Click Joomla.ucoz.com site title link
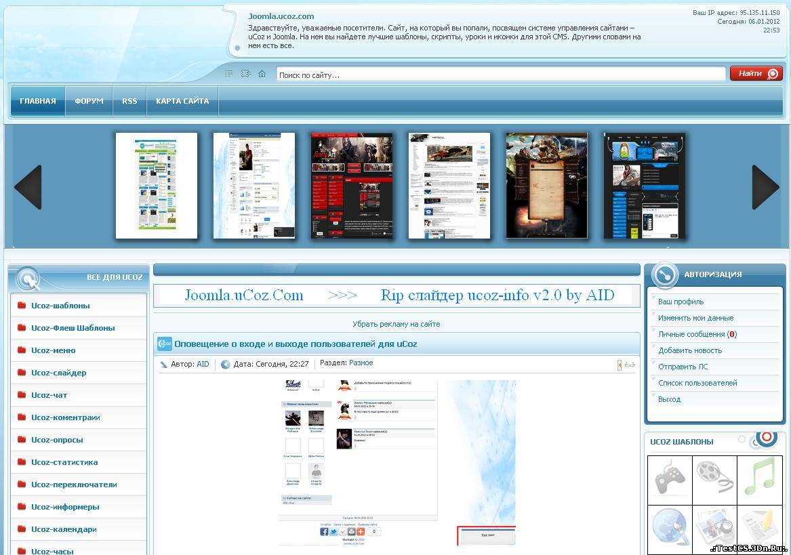This screenshot has width=791, height=555. click(x=281, y=16)
